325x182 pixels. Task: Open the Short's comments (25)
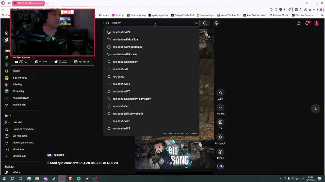(x=220, y=122)
